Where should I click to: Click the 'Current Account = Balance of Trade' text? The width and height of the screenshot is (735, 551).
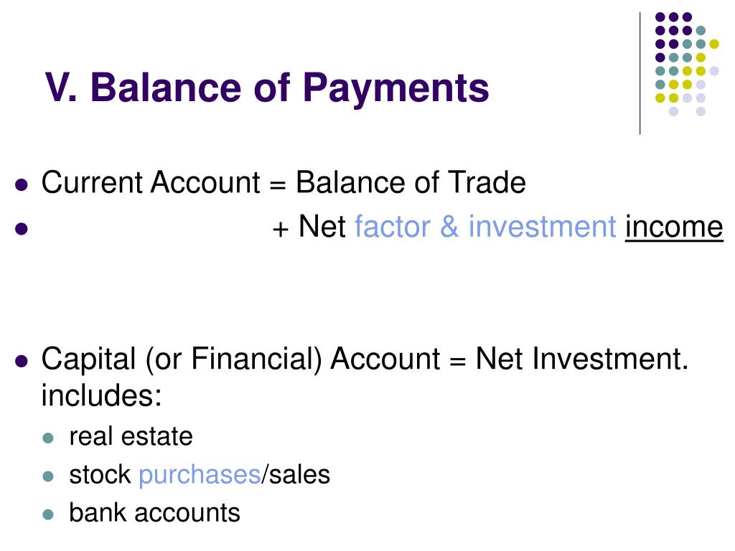pyautogui.click(x=284, y=182)
